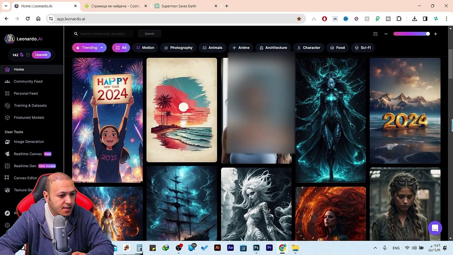This screenshot has width=453, height=255.
Task: Increase thumbnail size with plus icon
Action: pos(435,34)
